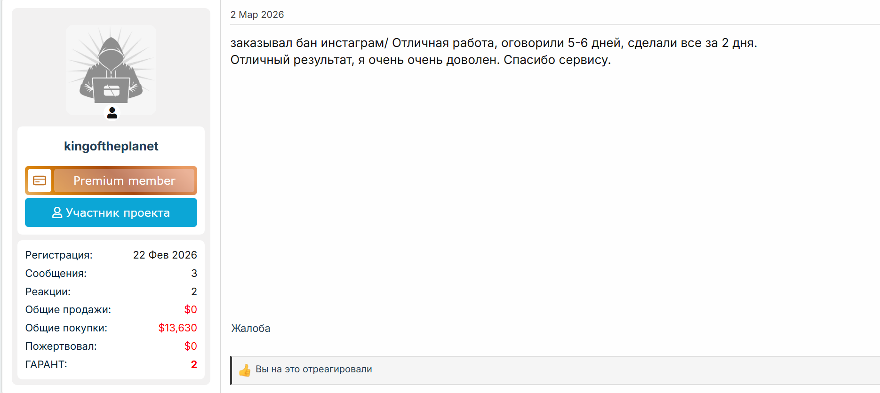Click the Жалоба report link
The width and height of the screenshot is (880, 393).
coord(251,328)
